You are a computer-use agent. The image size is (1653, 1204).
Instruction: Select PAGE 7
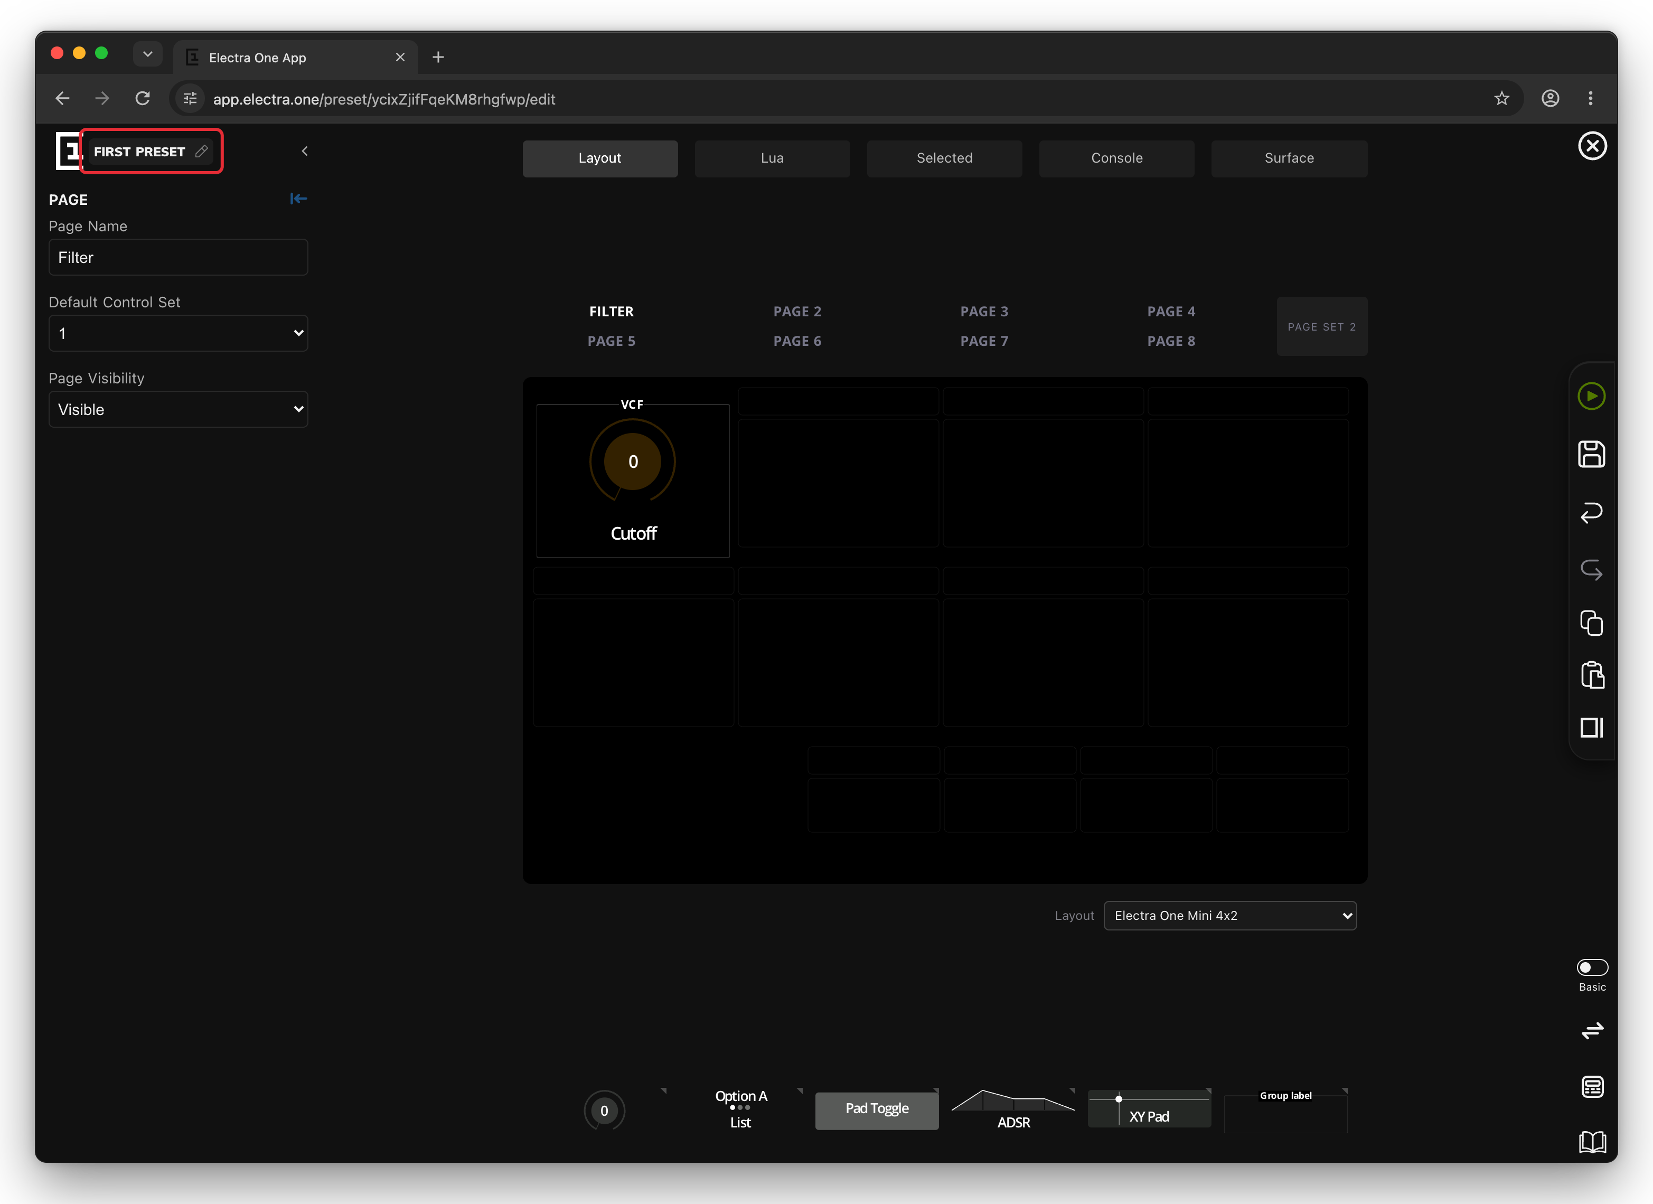coord(984,341)
